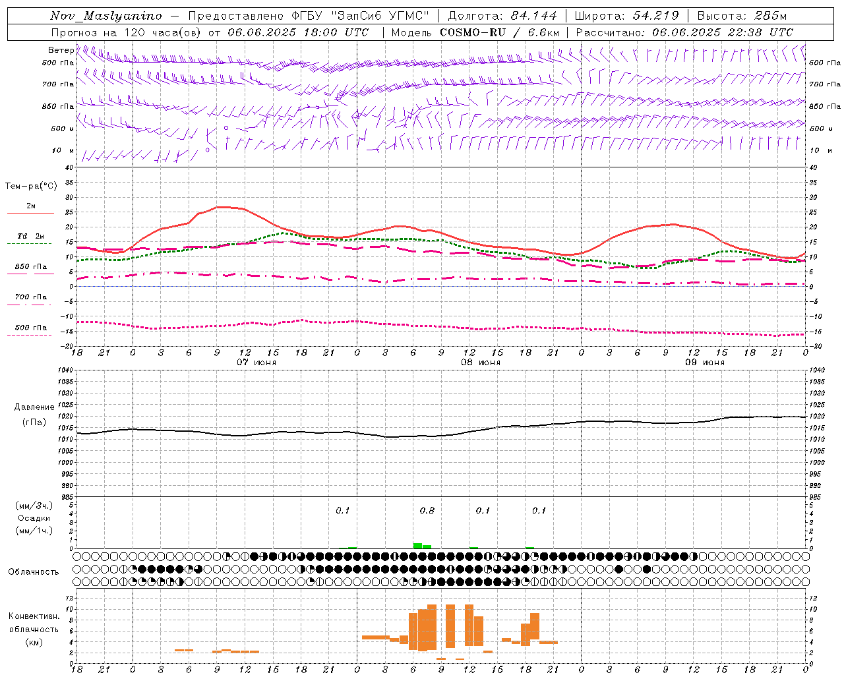Click the Долгота: 84.144 value
The image size is (844, 675).
coord(502,16)
